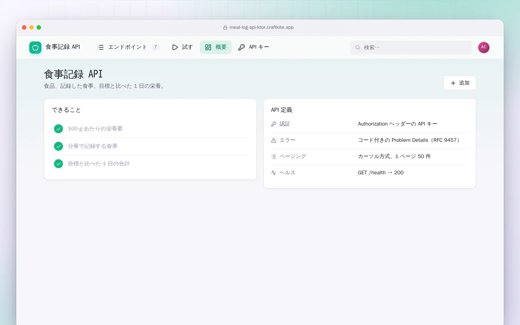Click the GET /health → 200 value
Screen dimensions: 520x325
381,173
